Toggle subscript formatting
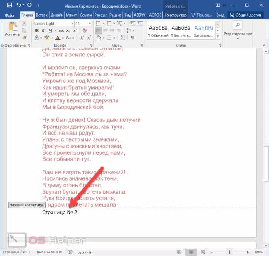 68,30
